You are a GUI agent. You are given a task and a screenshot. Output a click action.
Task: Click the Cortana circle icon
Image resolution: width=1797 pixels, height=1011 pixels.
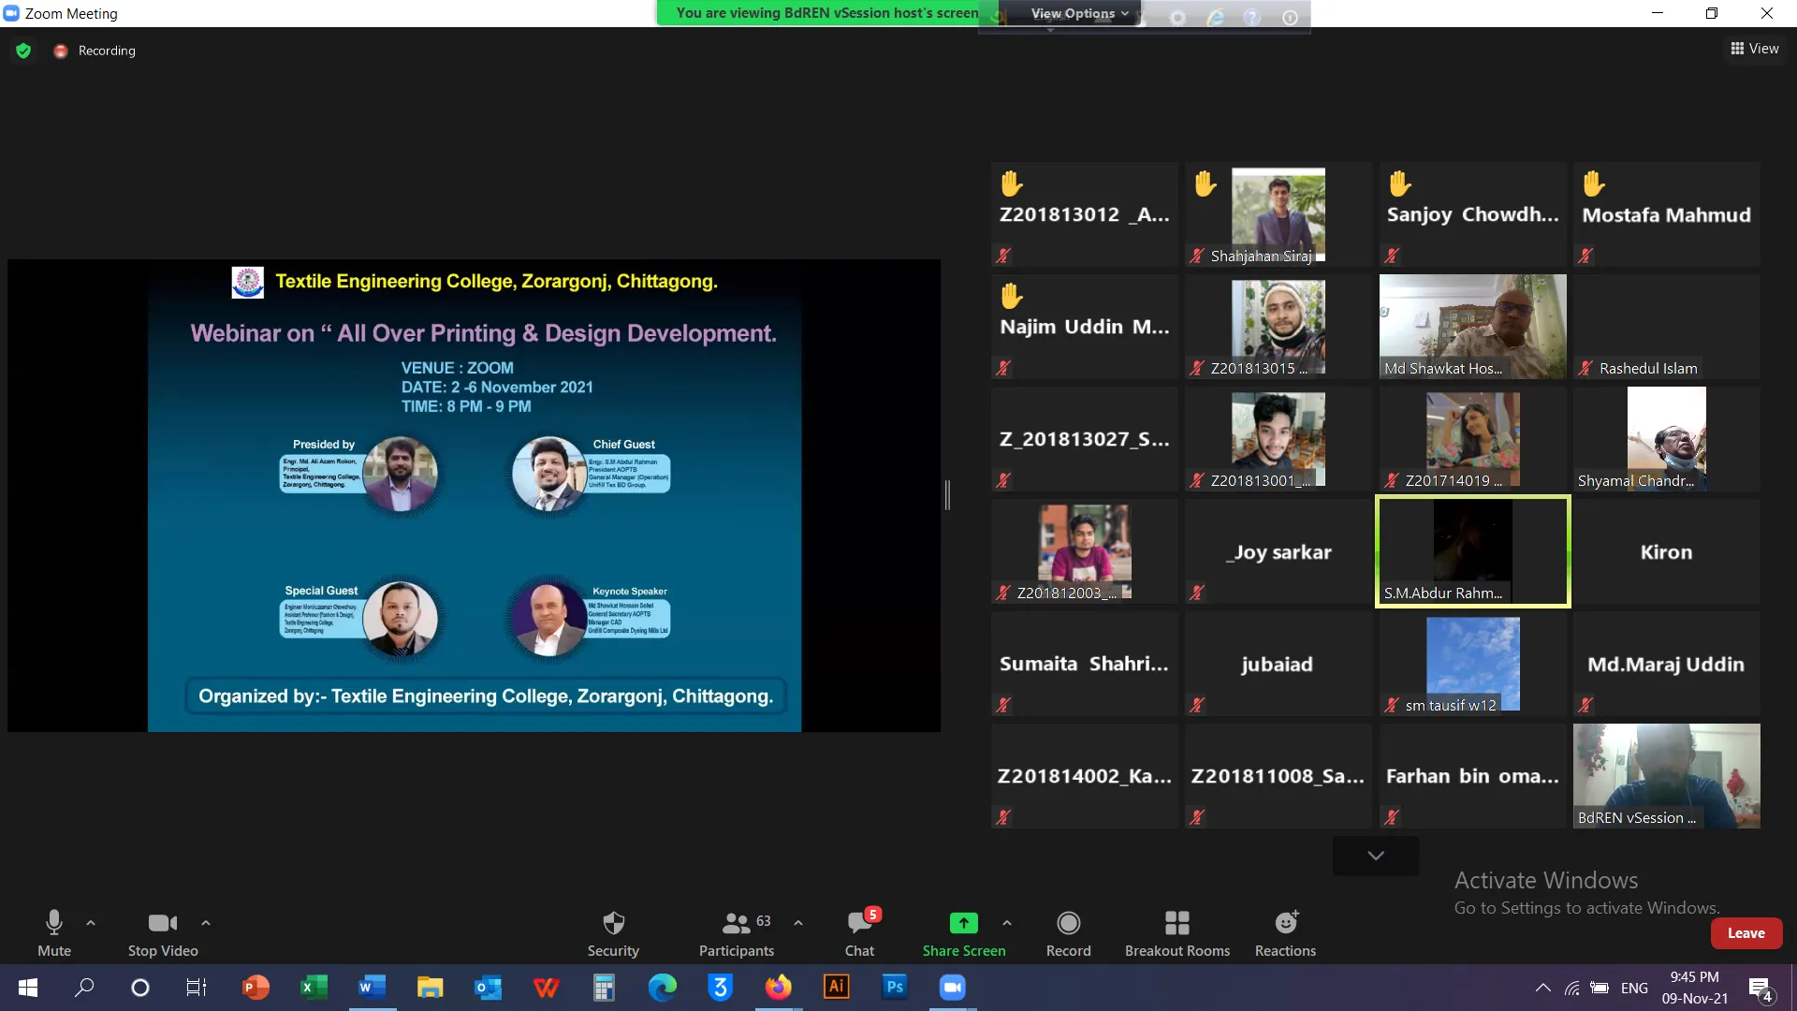tap(140, 988)
